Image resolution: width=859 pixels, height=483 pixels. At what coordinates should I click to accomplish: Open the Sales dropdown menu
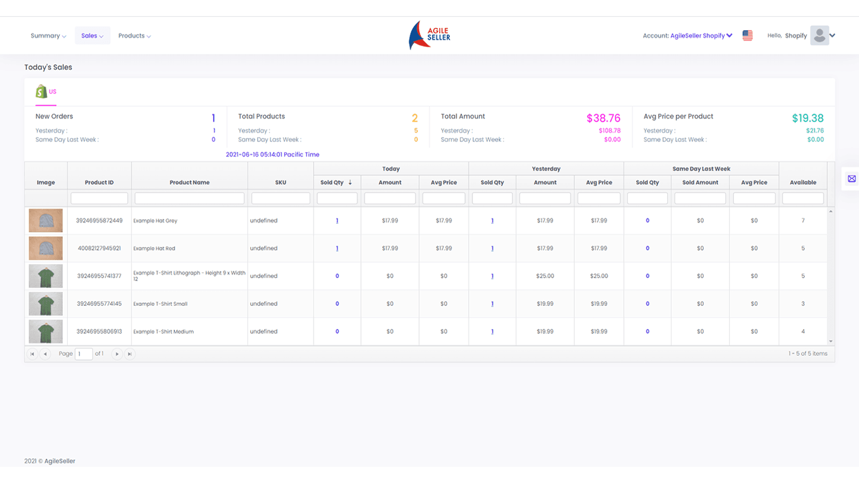(92, 36)
